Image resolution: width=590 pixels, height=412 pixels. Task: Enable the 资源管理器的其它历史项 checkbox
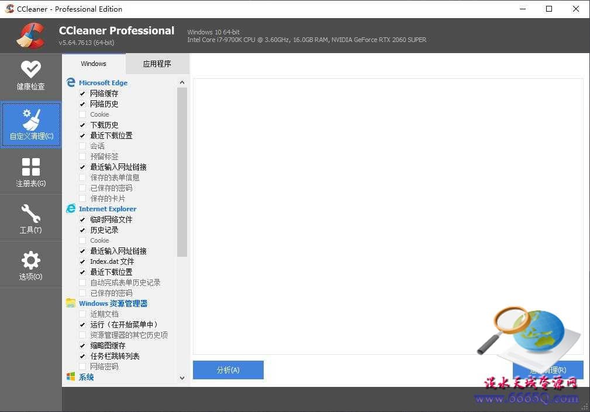tap(82, 335)
